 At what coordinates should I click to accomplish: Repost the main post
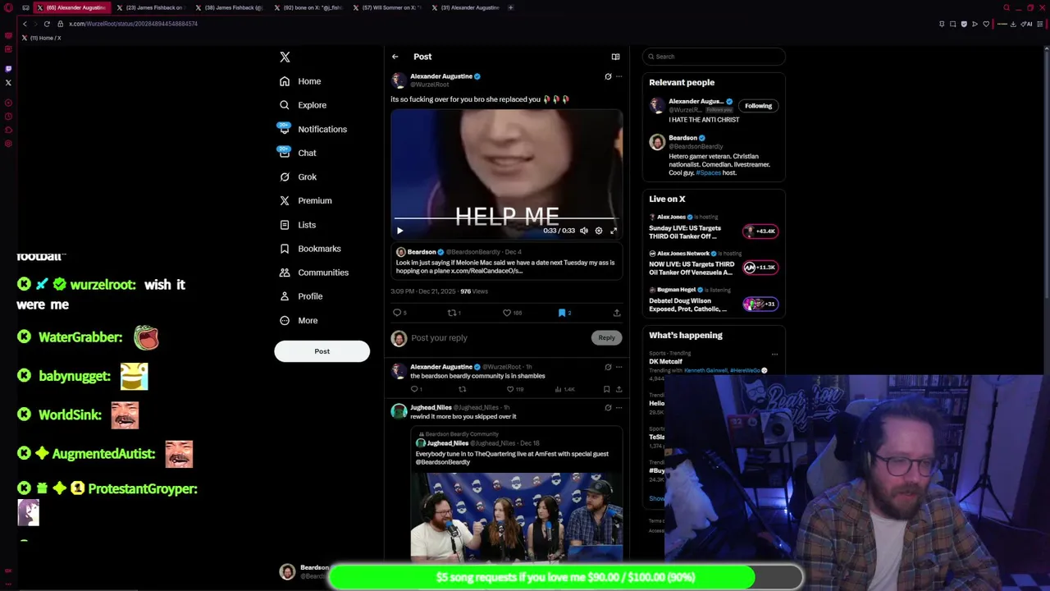[454, 313]
